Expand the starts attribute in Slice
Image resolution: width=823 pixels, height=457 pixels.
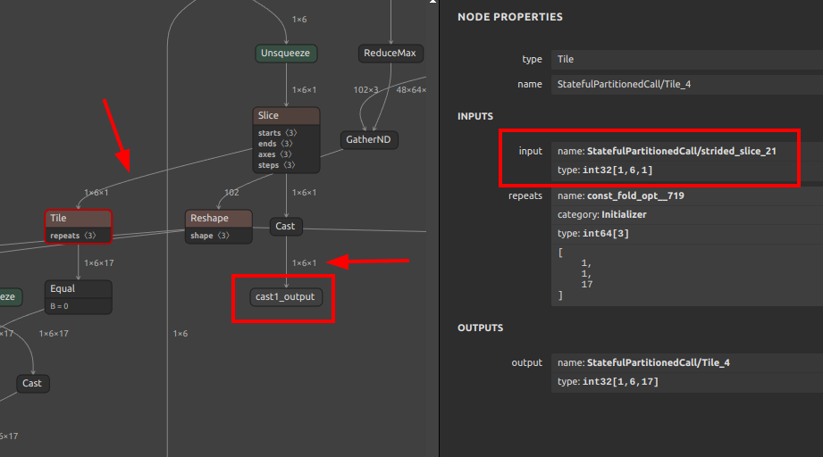pyautogui.click(x=277, y=133)
